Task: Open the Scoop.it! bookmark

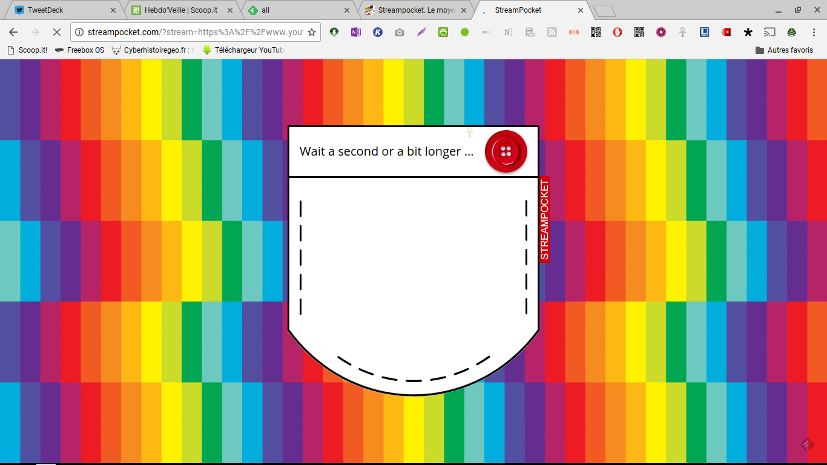Action: 27,50
